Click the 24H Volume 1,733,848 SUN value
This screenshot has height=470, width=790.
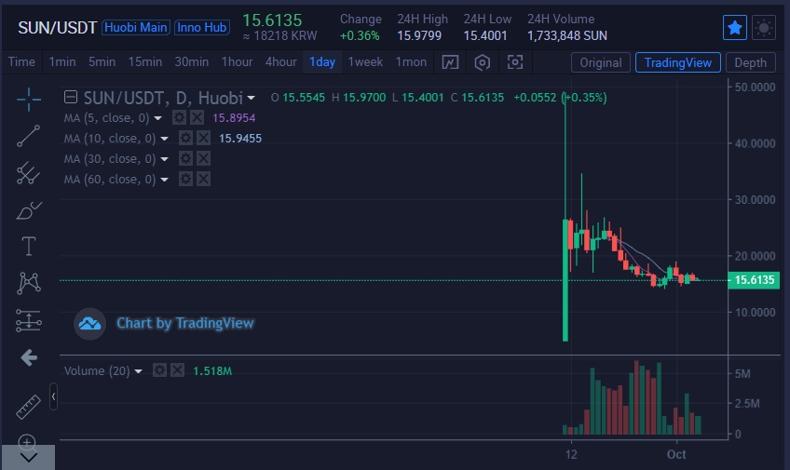(567, 35)
